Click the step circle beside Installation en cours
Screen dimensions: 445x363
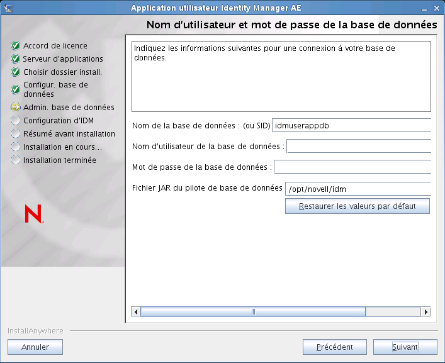pyautogui.click(x=16, y=147)
